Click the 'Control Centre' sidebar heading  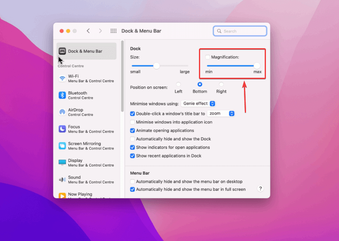(x=71, y=66)
